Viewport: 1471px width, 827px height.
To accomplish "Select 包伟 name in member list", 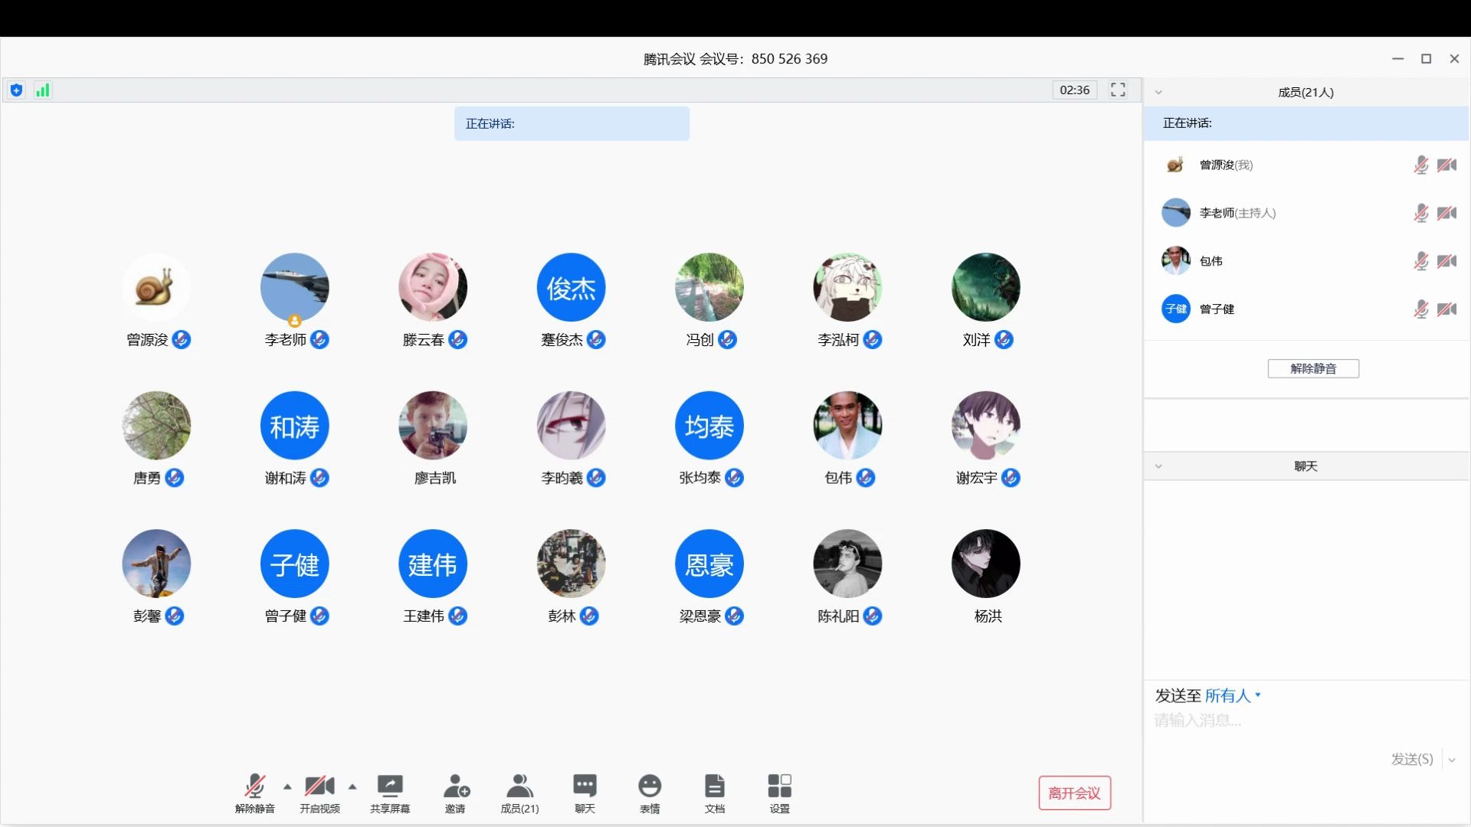I will point(1211,261).
